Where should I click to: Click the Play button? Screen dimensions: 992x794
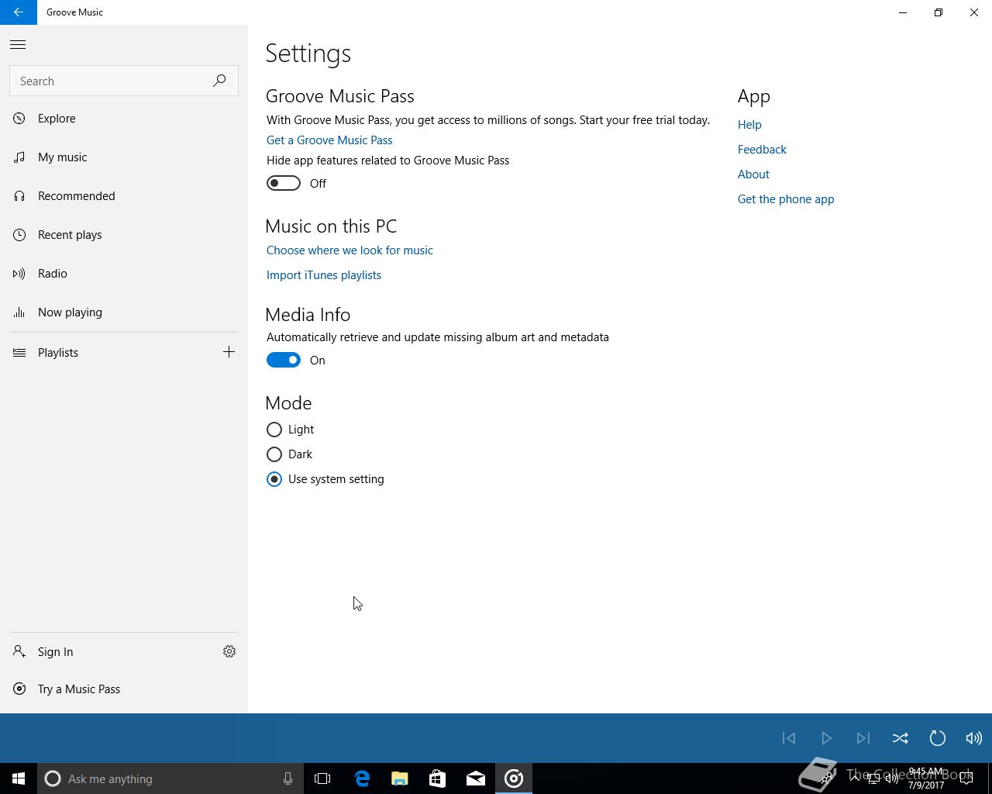pos(826,738)
